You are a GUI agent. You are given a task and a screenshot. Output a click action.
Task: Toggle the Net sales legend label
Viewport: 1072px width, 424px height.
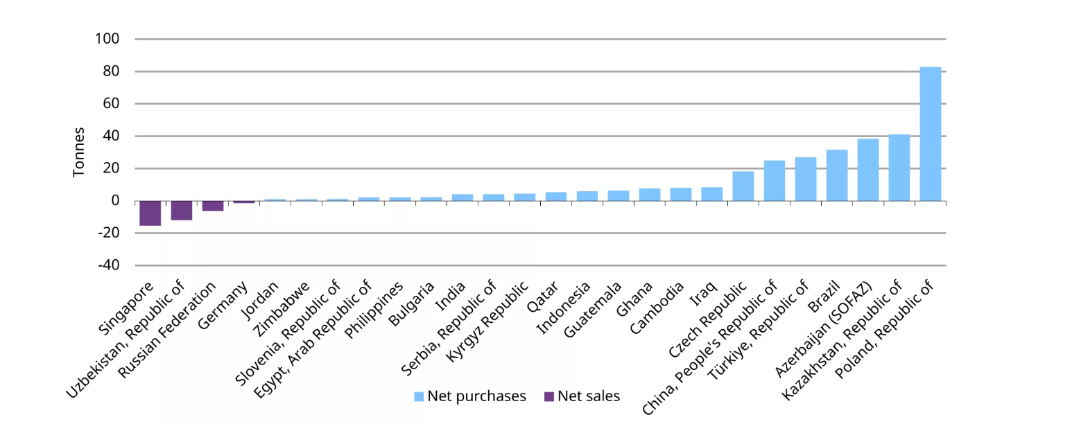(589, 397)
